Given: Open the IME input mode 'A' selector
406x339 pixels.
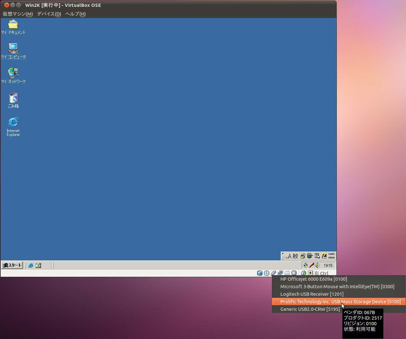Looking at the screenshot, I should pyautogui.click(x=289, y=256).
